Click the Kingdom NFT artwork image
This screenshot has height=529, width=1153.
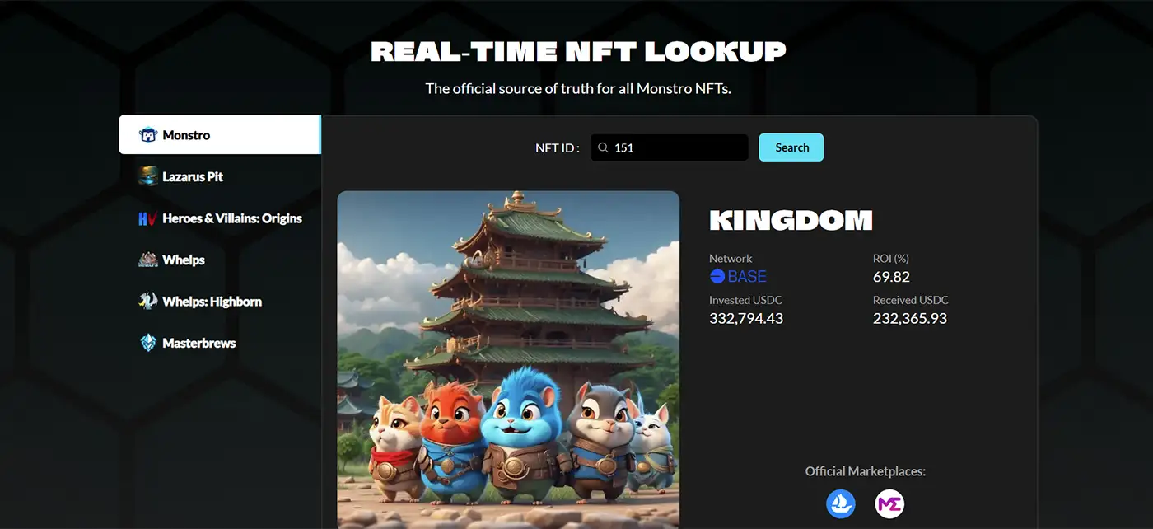[x=508, y=360]
